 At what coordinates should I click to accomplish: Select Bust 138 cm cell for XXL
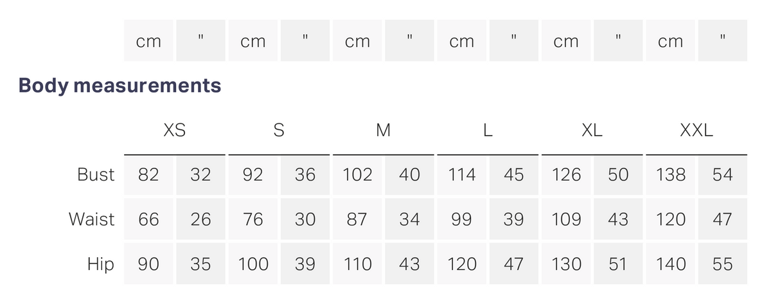tap(671, 174)
